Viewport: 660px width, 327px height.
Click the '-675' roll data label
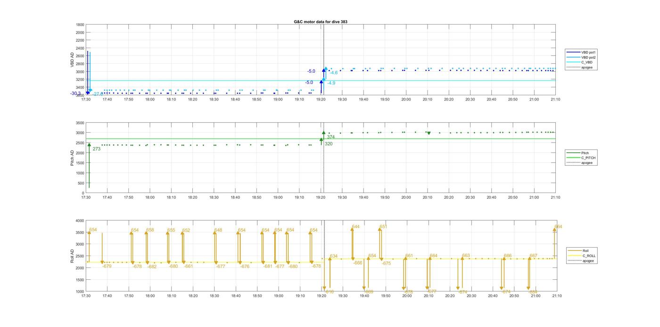[x=386, y=263]
